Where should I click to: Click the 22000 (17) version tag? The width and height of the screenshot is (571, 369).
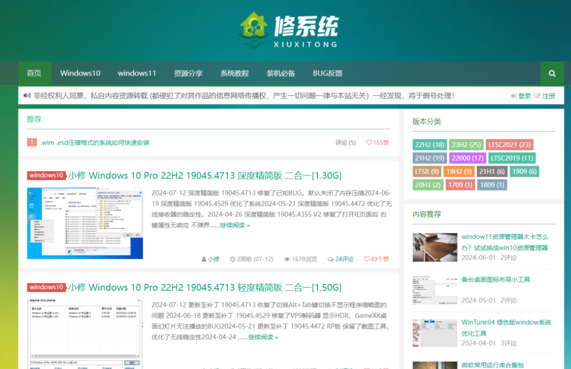coord(468,158)
